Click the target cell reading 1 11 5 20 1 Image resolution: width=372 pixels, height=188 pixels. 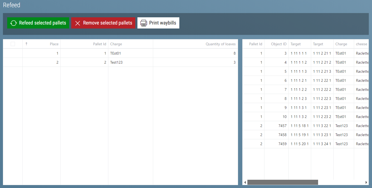click(299, 144)
